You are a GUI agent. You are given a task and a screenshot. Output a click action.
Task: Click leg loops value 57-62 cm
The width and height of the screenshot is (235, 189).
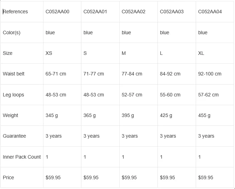point(208,95)
